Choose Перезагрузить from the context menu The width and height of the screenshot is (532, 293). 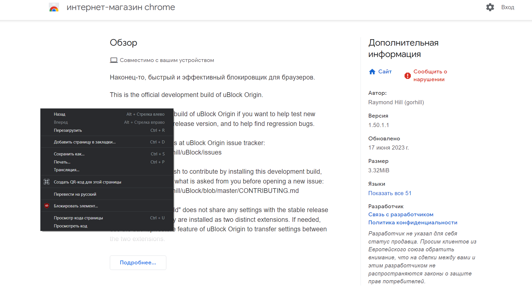pos(107,130)
